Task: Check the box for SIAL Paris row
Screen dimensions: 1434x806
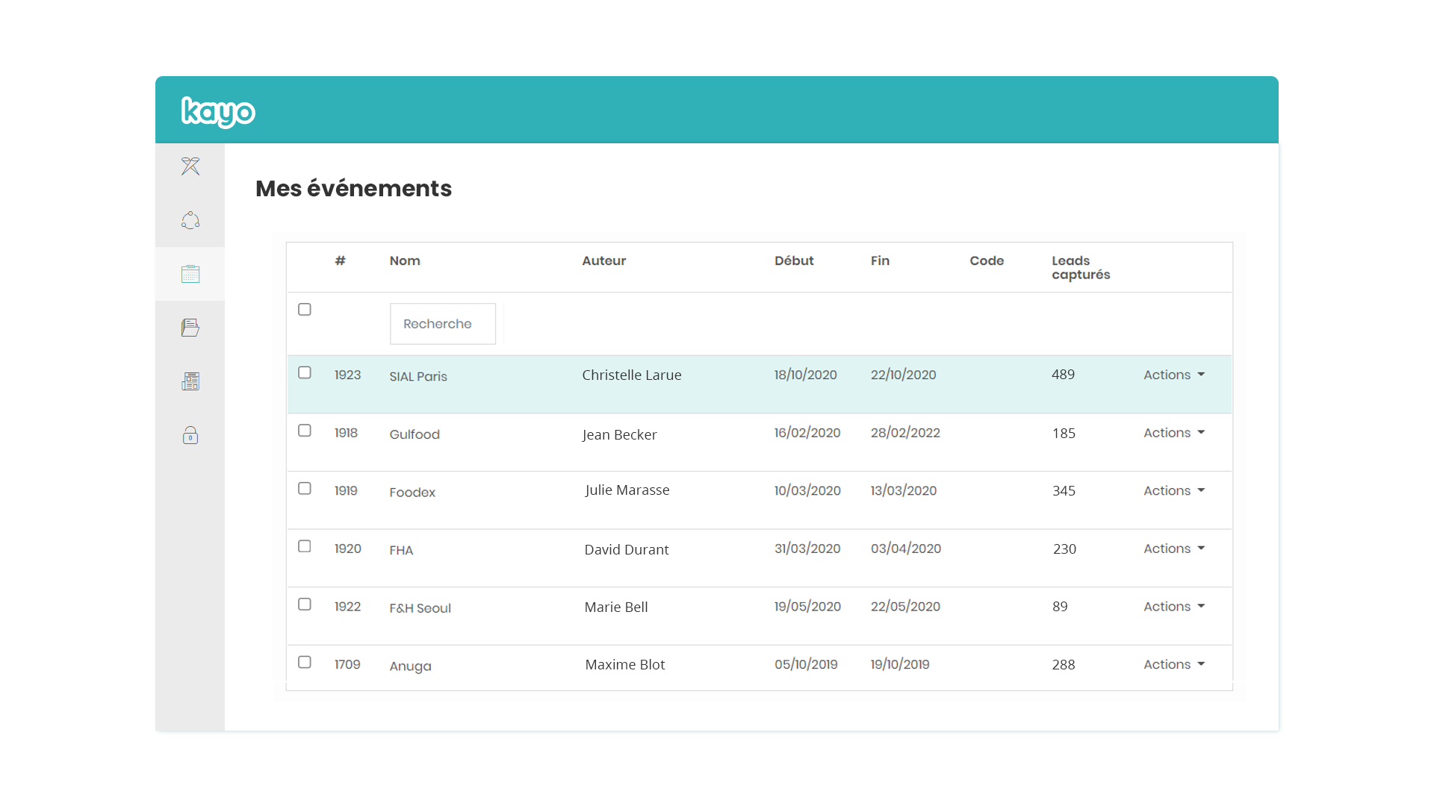Action: tap(305, 372)
